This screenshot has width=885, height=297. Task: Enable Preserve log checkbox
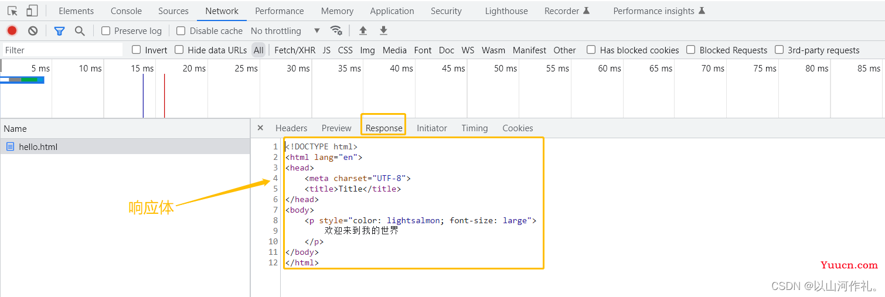[x=105, y=30]
